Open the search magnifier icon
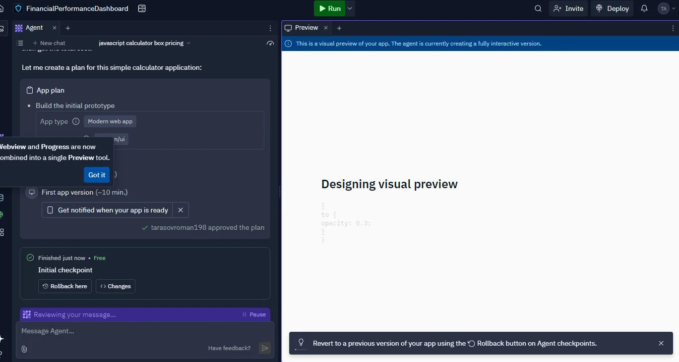The height and width of the screenshot is (362, 679). (x=538, y=8)
